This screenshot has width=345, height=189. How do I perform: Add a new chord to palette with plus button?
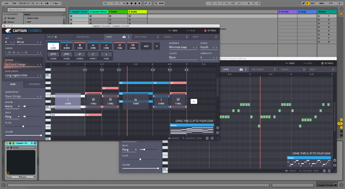click(157, 46)
